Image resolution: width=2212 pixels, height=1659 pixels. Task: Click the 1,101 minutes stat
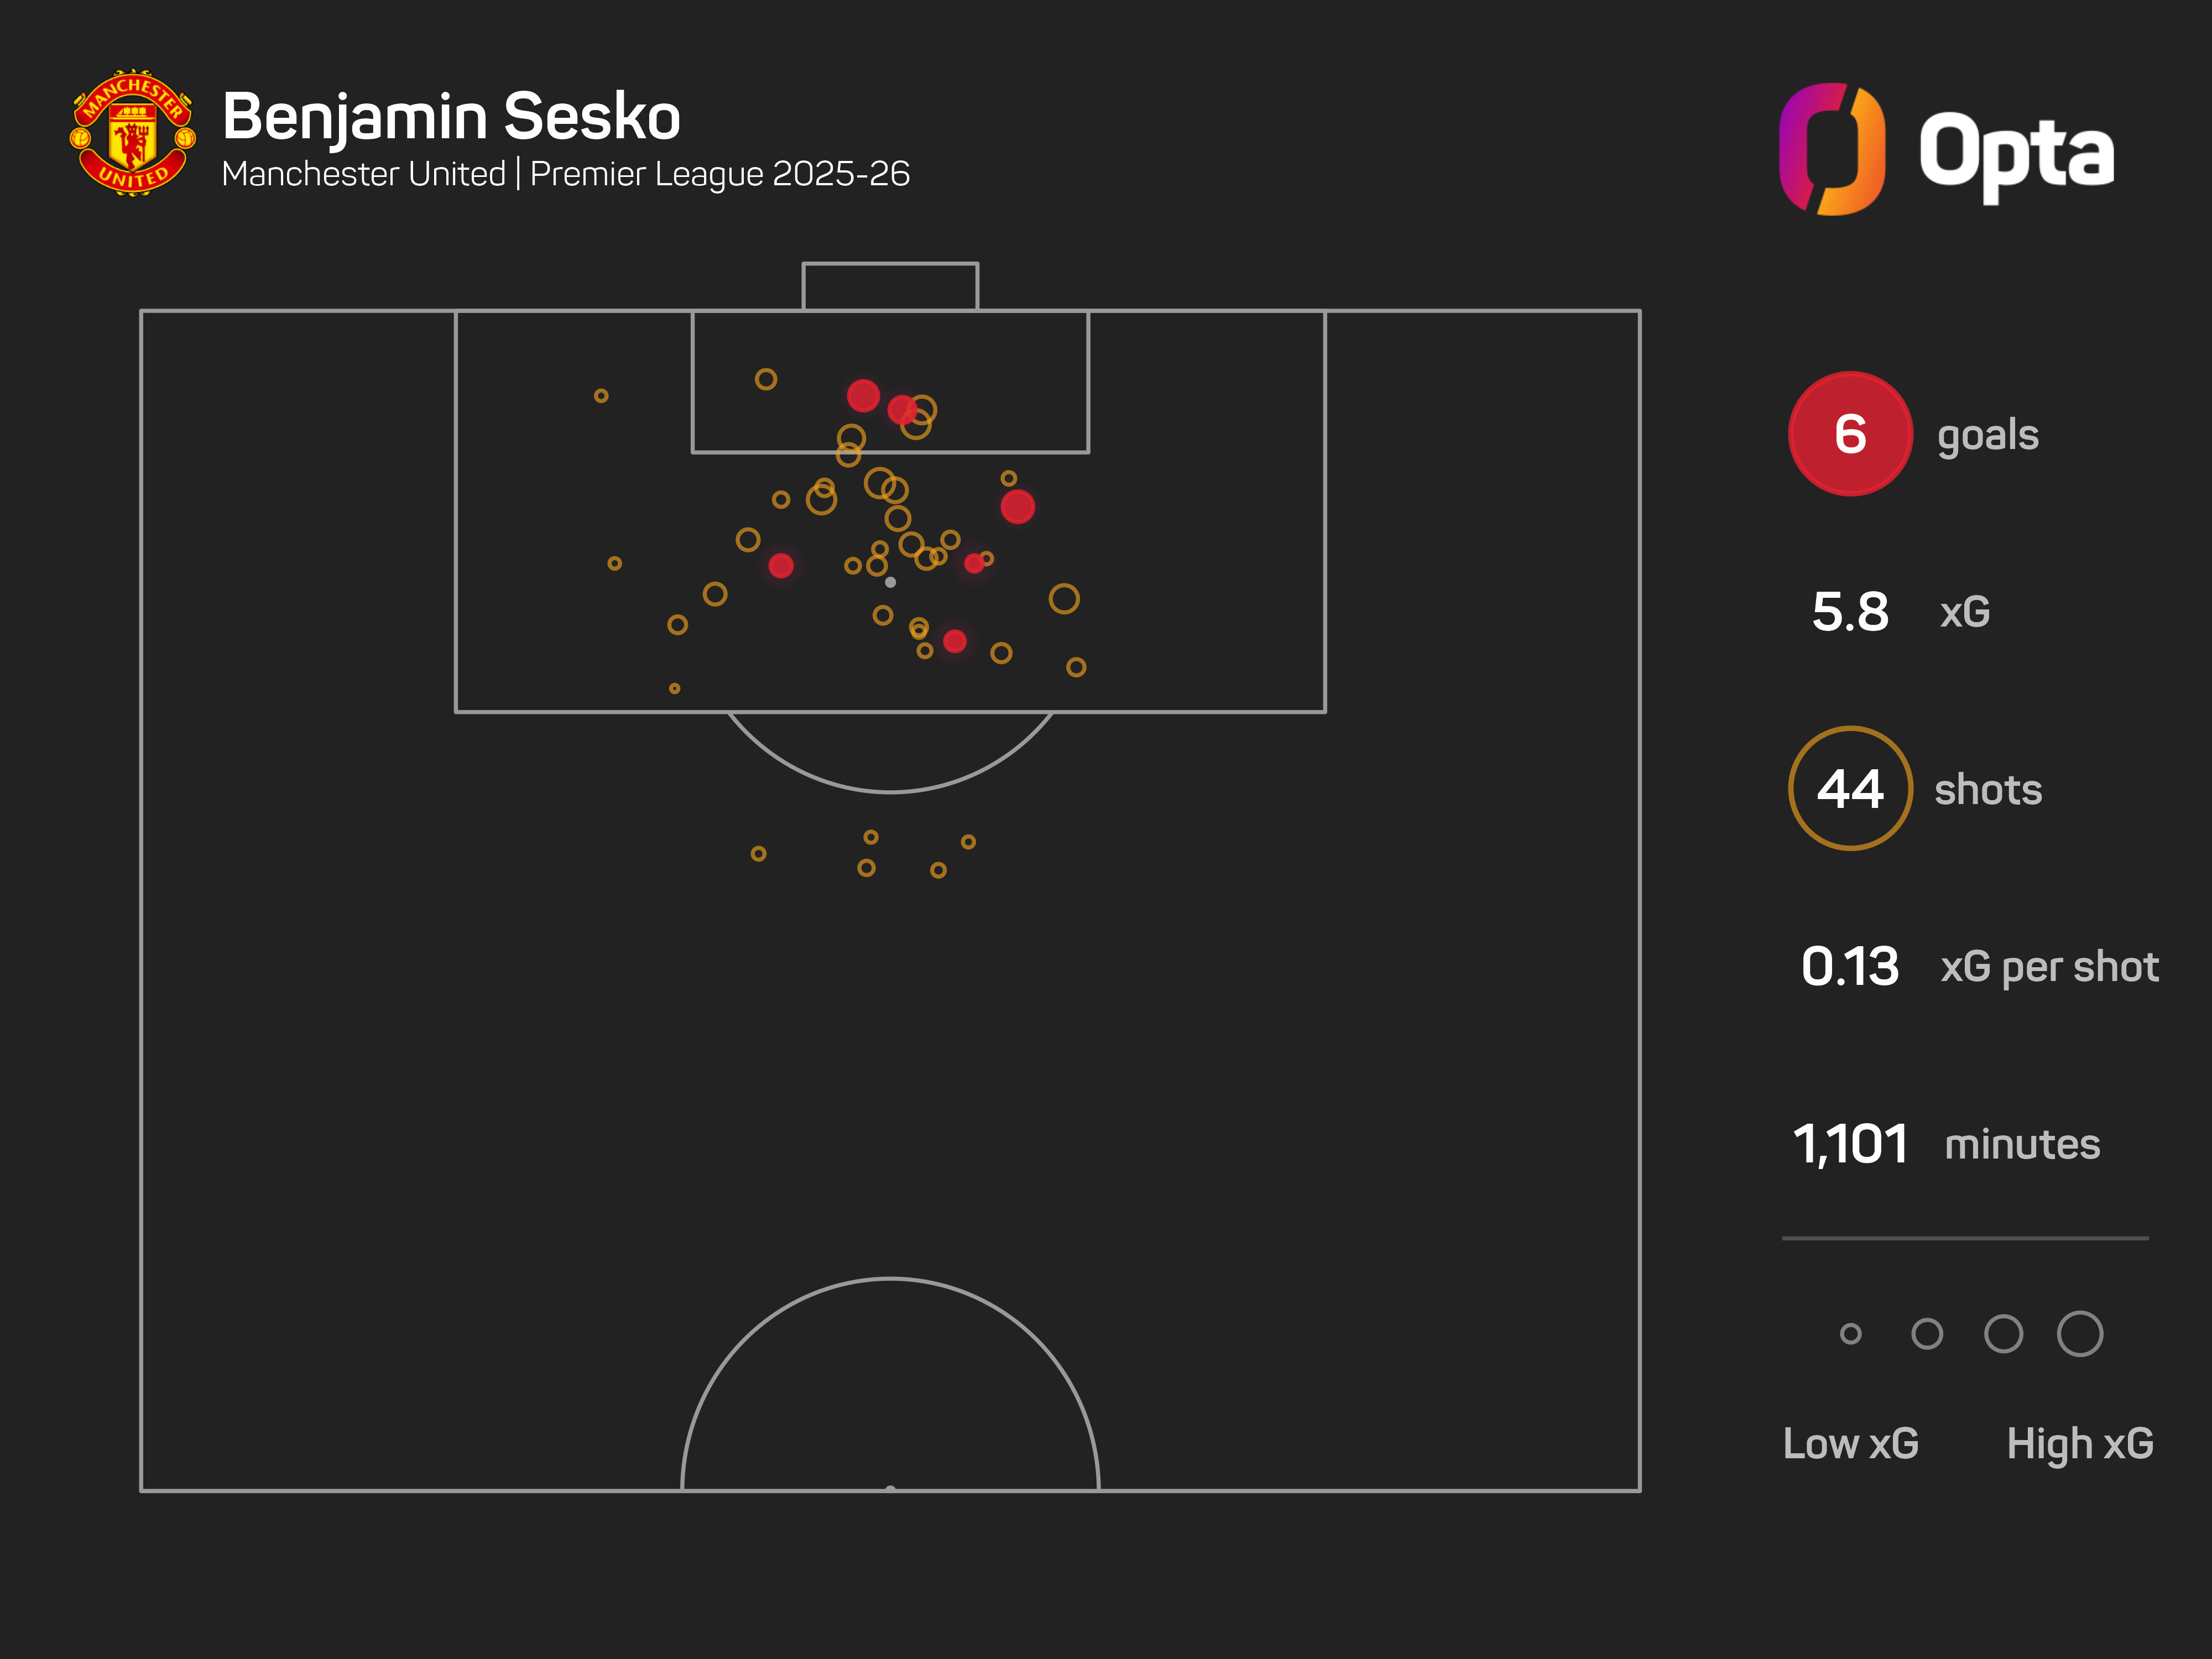(1850, 1144)
